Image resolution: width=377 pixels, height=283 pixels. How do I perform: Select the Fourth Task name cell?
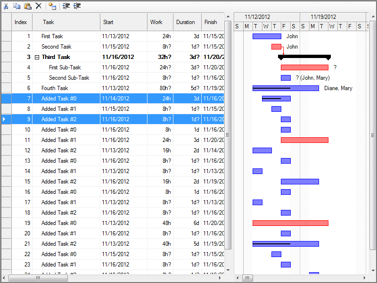[66, 88]
